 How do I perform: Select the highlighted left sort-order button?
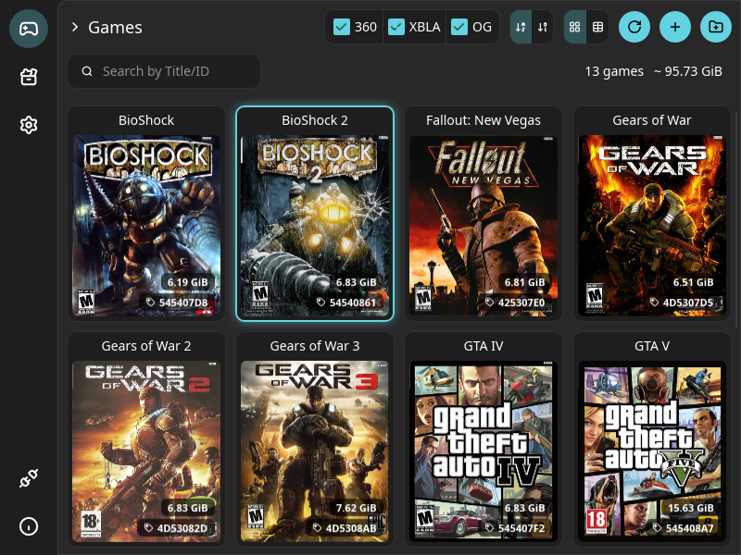coord(521,27)
